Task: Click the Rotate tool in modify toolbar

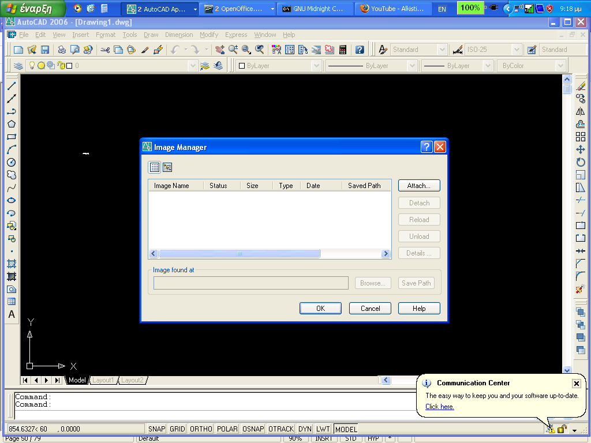Action: point(581,162)
